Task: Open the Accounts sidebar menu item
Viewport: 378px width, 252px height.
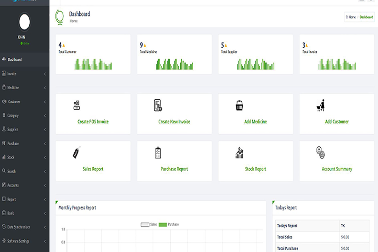Action: click(x=13, y=185)
